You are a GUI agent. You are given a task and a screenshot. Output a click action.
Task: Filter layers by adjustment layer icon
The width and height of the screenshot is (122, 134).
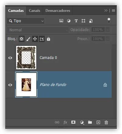pyautogui.click(x=69, y=21)
